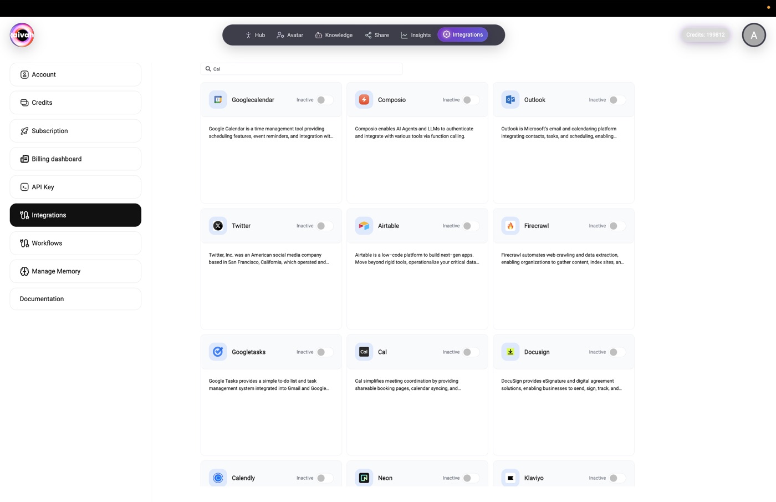This screenshot has width=776, height=502.
Task: Click the Airtable app icon
Action: [x=364, y=226]
